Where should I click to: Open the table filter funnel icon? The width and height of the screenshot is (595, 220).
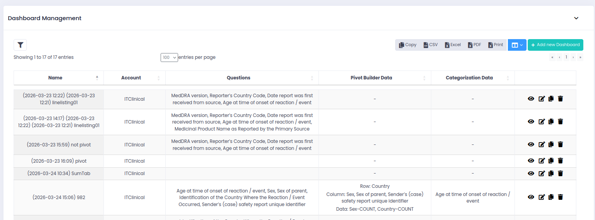coord(20,45)
